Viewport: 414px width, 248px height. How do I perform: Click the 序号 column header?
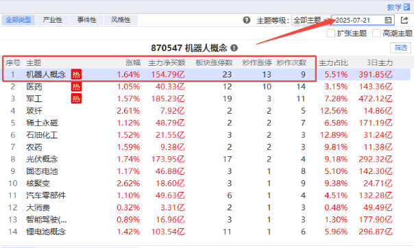(x=12, y=63)
